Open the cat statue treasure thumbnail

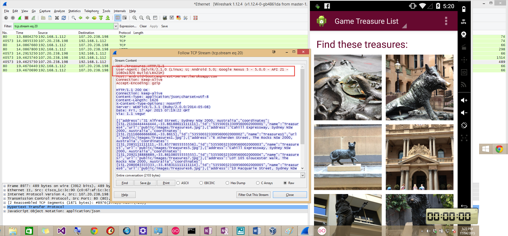pos(348,157)
